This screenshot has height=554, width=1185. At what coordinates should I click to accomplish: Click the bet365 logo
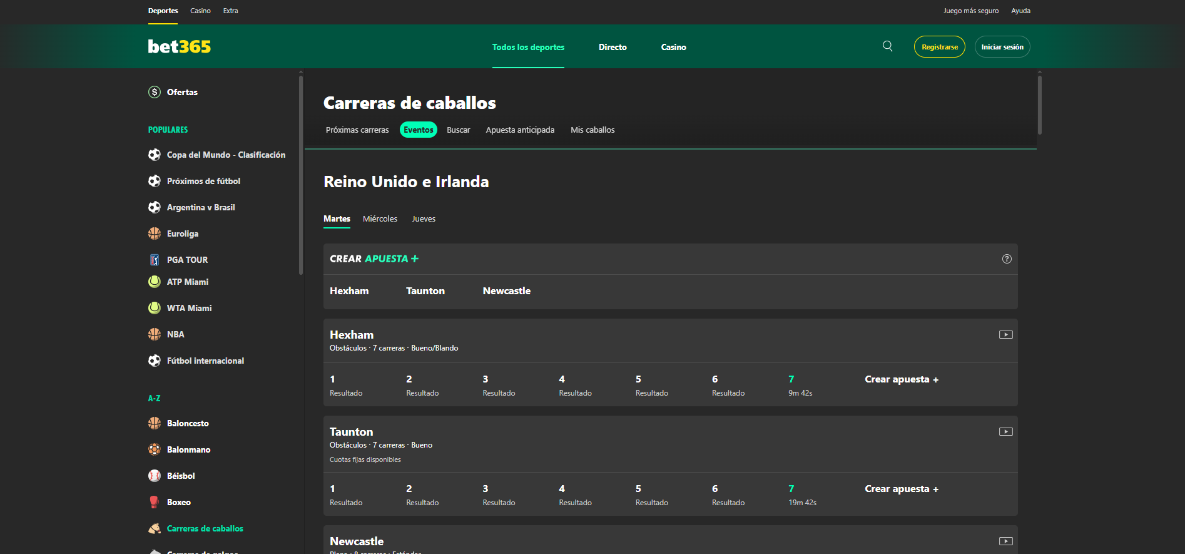click(x=179, y=47)
